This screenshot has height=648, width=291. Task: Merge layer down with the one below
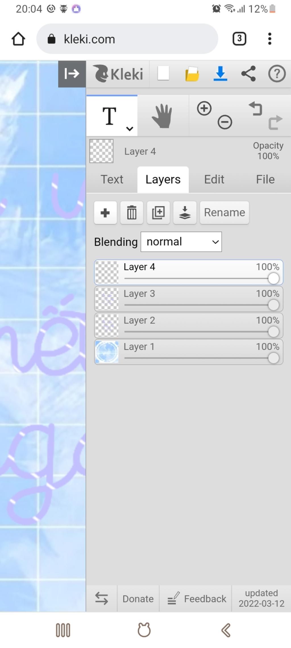coord(185,213)
